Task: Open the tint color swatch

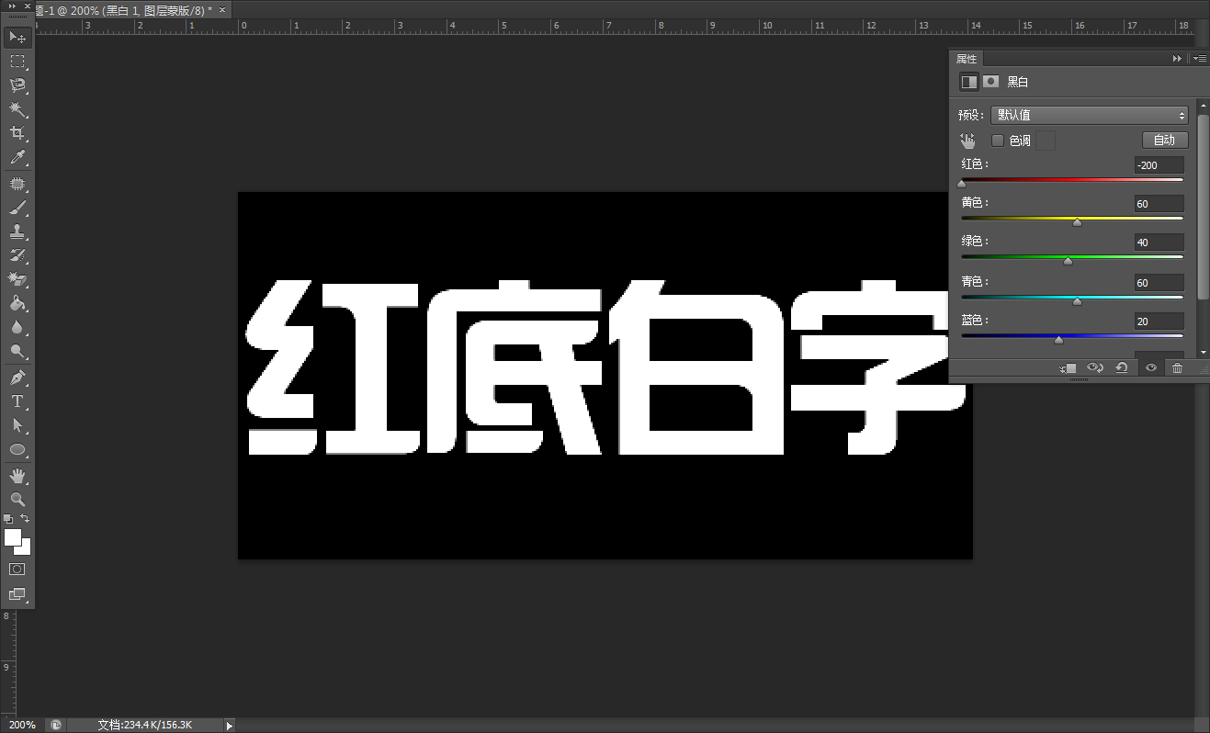Action: 1046,141
